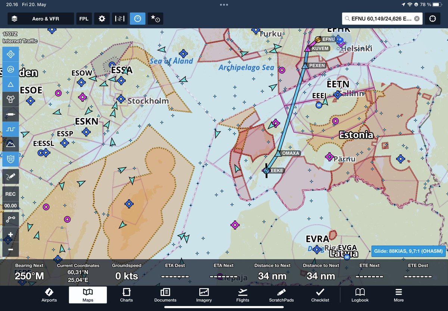Open the Documents tab

click(x=165, y=295)
